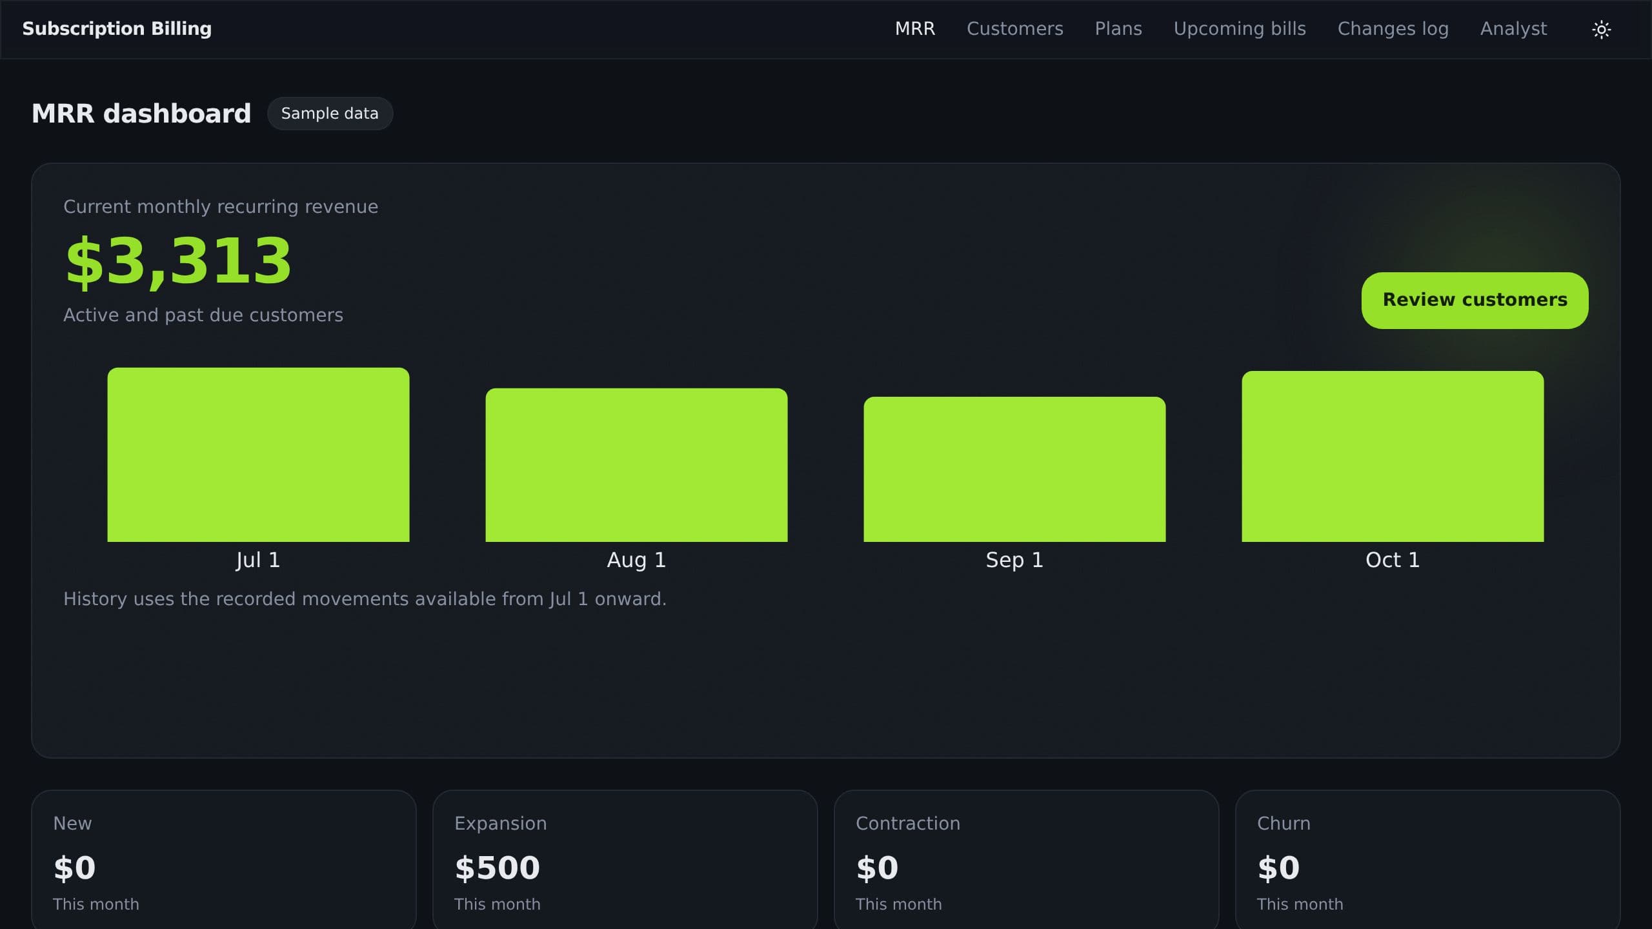Viewport: 1652px width, 929px height.
Task: Click the Aug 1 axis label
Action: (636, 560)
